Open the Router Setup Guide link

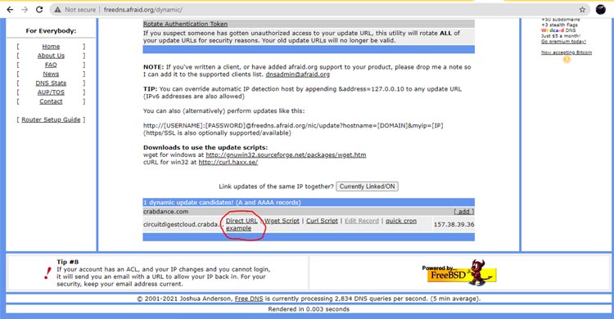(51, 119)
